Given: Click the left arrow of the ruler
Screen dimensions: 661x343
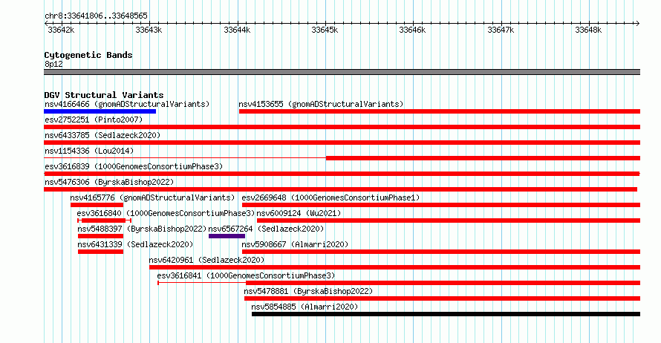Looking at the screenshot, I should pos(46,23).
